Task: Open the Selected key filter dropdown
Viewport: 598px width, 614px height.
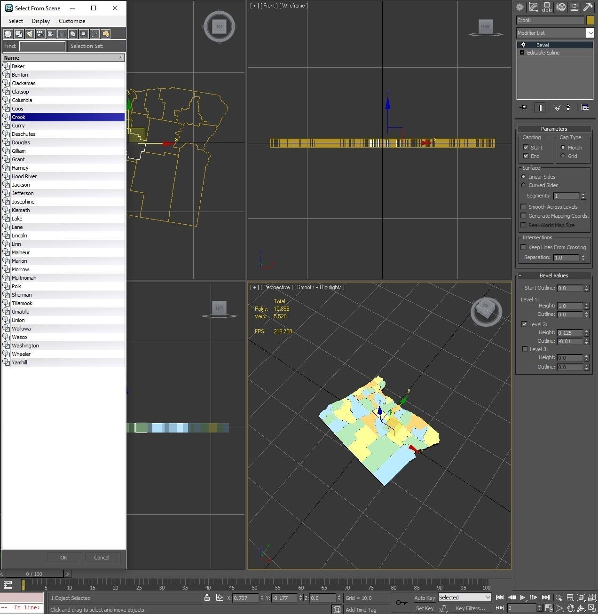Action: pos(464,598)
